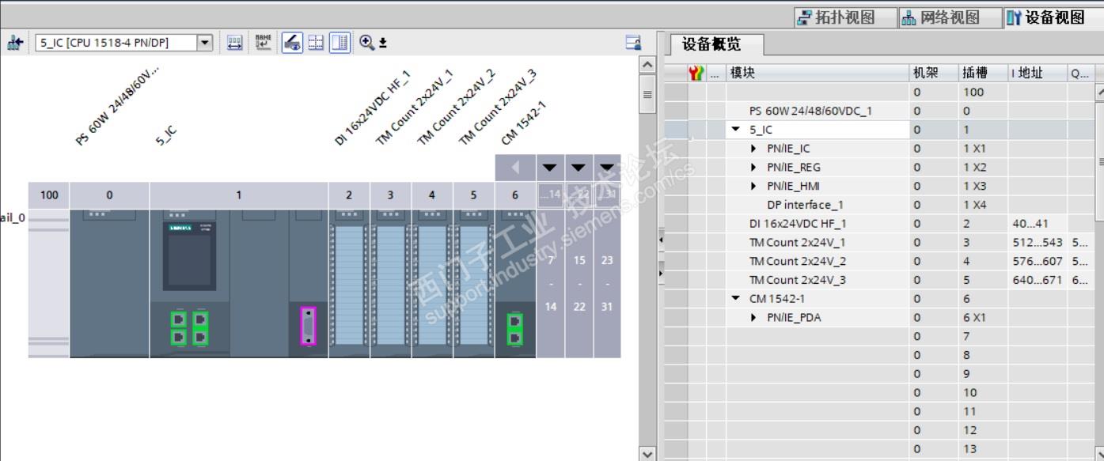This screenshot has width=1104, height=461.
Task: Click the slot 100 rail placeholder
Action: coord(49,283)
